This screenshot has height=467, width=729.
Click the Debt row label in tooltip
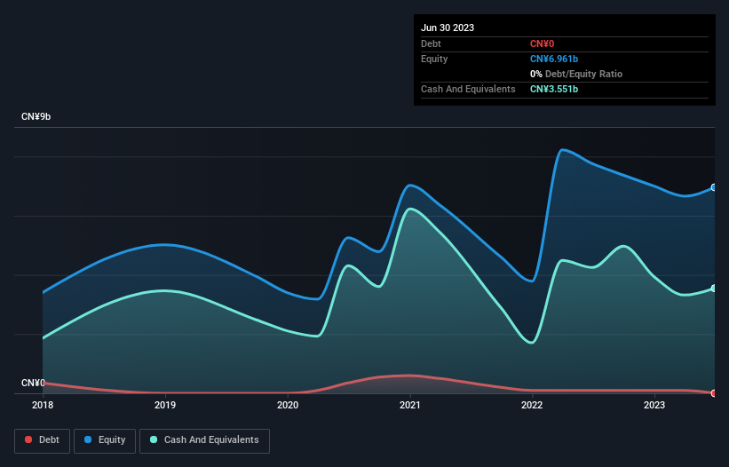click(x=431, y=44)
